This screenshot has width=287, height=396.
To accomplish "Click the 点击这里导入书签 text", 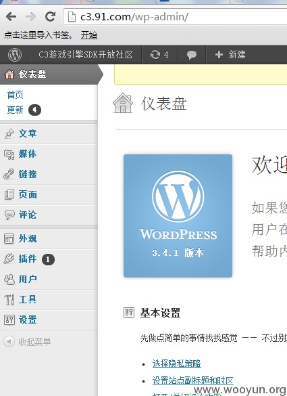I will point(38,35).
